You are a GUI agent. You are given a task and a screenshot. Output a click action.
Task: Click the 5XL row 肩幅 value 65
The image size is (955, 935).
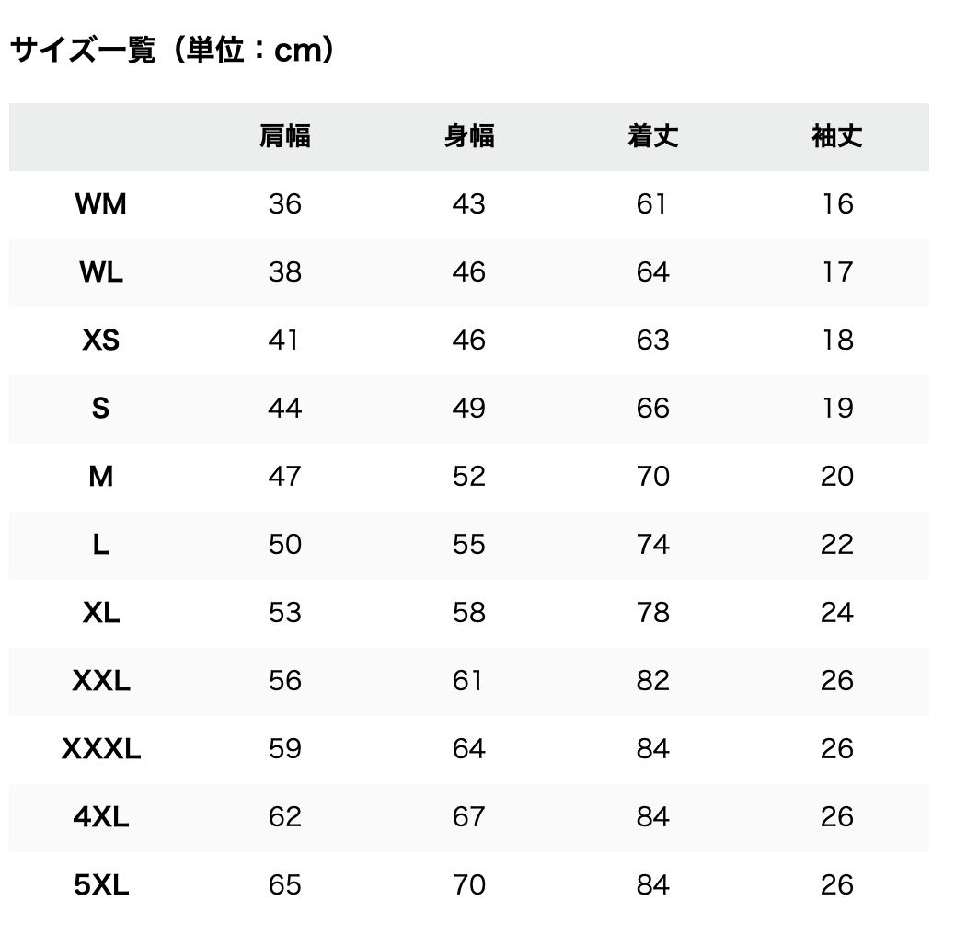click(285, 885)
